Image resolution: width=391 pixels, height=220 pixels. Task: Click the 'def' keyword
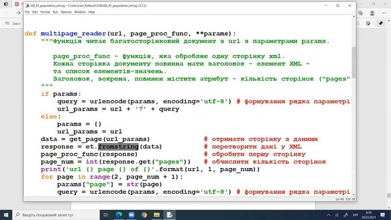[31, 34]
